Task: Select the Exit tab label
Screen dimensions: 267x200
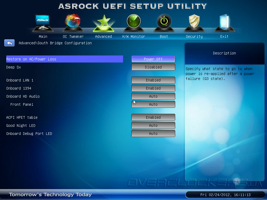Action: click(x=224, y=36)
